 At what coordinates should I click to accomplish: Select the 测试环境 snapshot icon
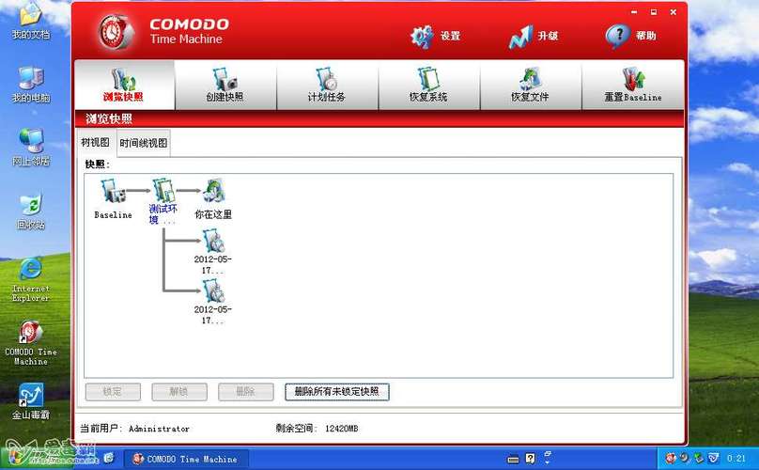163,190
